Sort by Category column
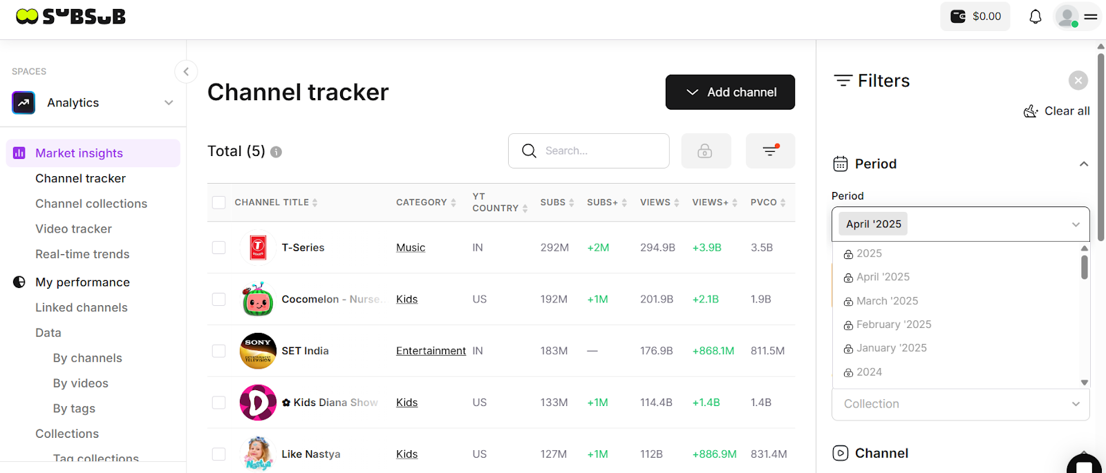1106x473 pixels. (426, 202)
